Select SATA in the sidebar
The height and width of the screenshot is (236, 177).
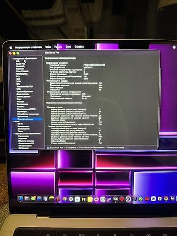point(19,81)
